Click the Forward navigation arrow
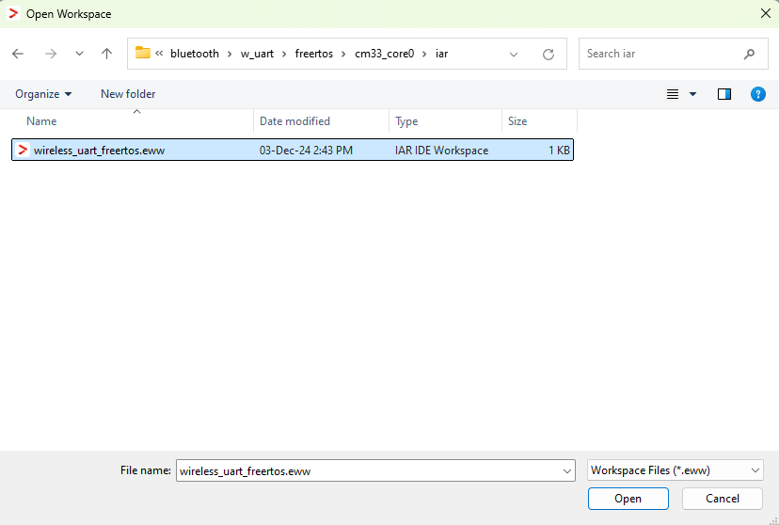 click(50, 54)
